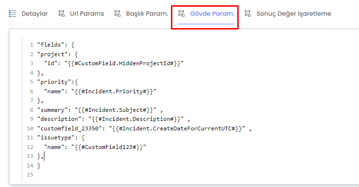Click the Sonuç Değer İşaretleme icon
Screen dimensions: 359x187
[248, 14]
